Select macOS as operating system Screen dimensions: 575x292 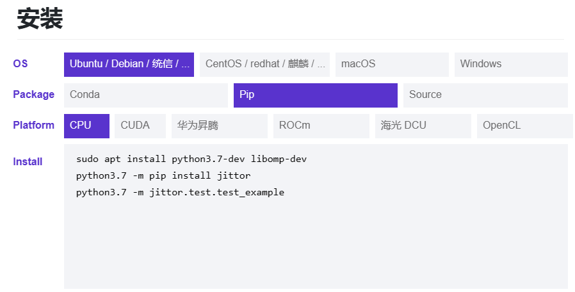click(392, 64)
